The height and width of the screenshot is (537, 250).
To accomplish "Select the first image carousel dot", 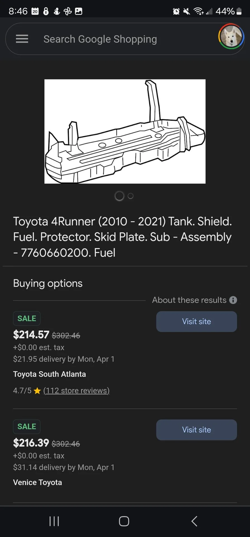I will click(119, 196).
